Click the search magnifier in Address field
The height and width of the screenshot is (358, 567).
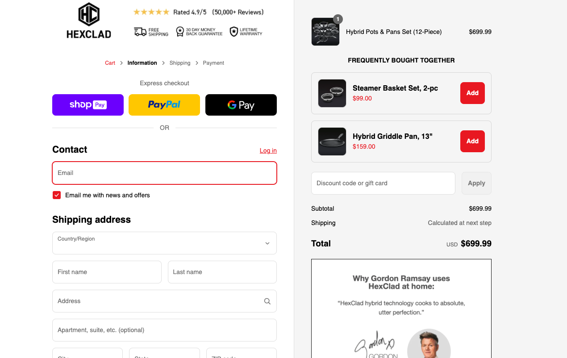click(x=267, y=301)
